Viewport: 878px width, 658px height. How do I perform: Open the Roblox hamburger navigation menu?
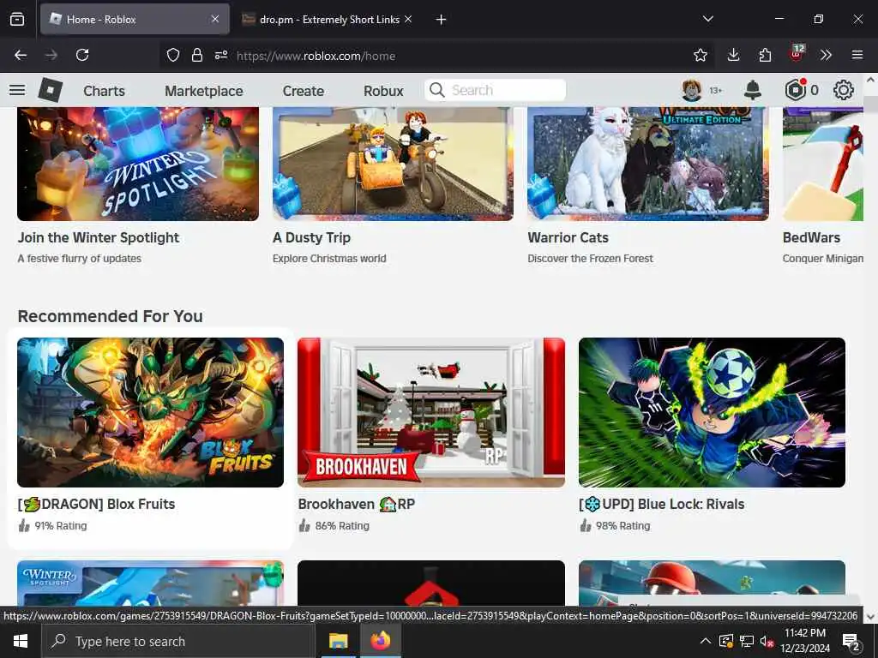pos(17,90)
